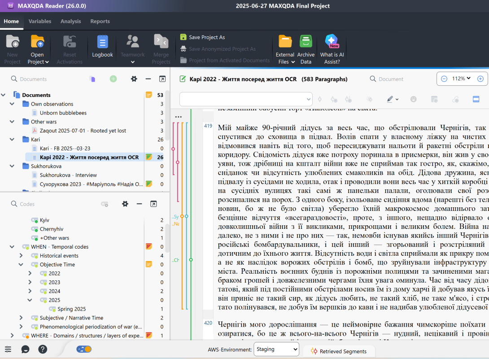Screen dimensions: 489x359
Task: Click the Teamwork icon
Action: tap(132, 42)
